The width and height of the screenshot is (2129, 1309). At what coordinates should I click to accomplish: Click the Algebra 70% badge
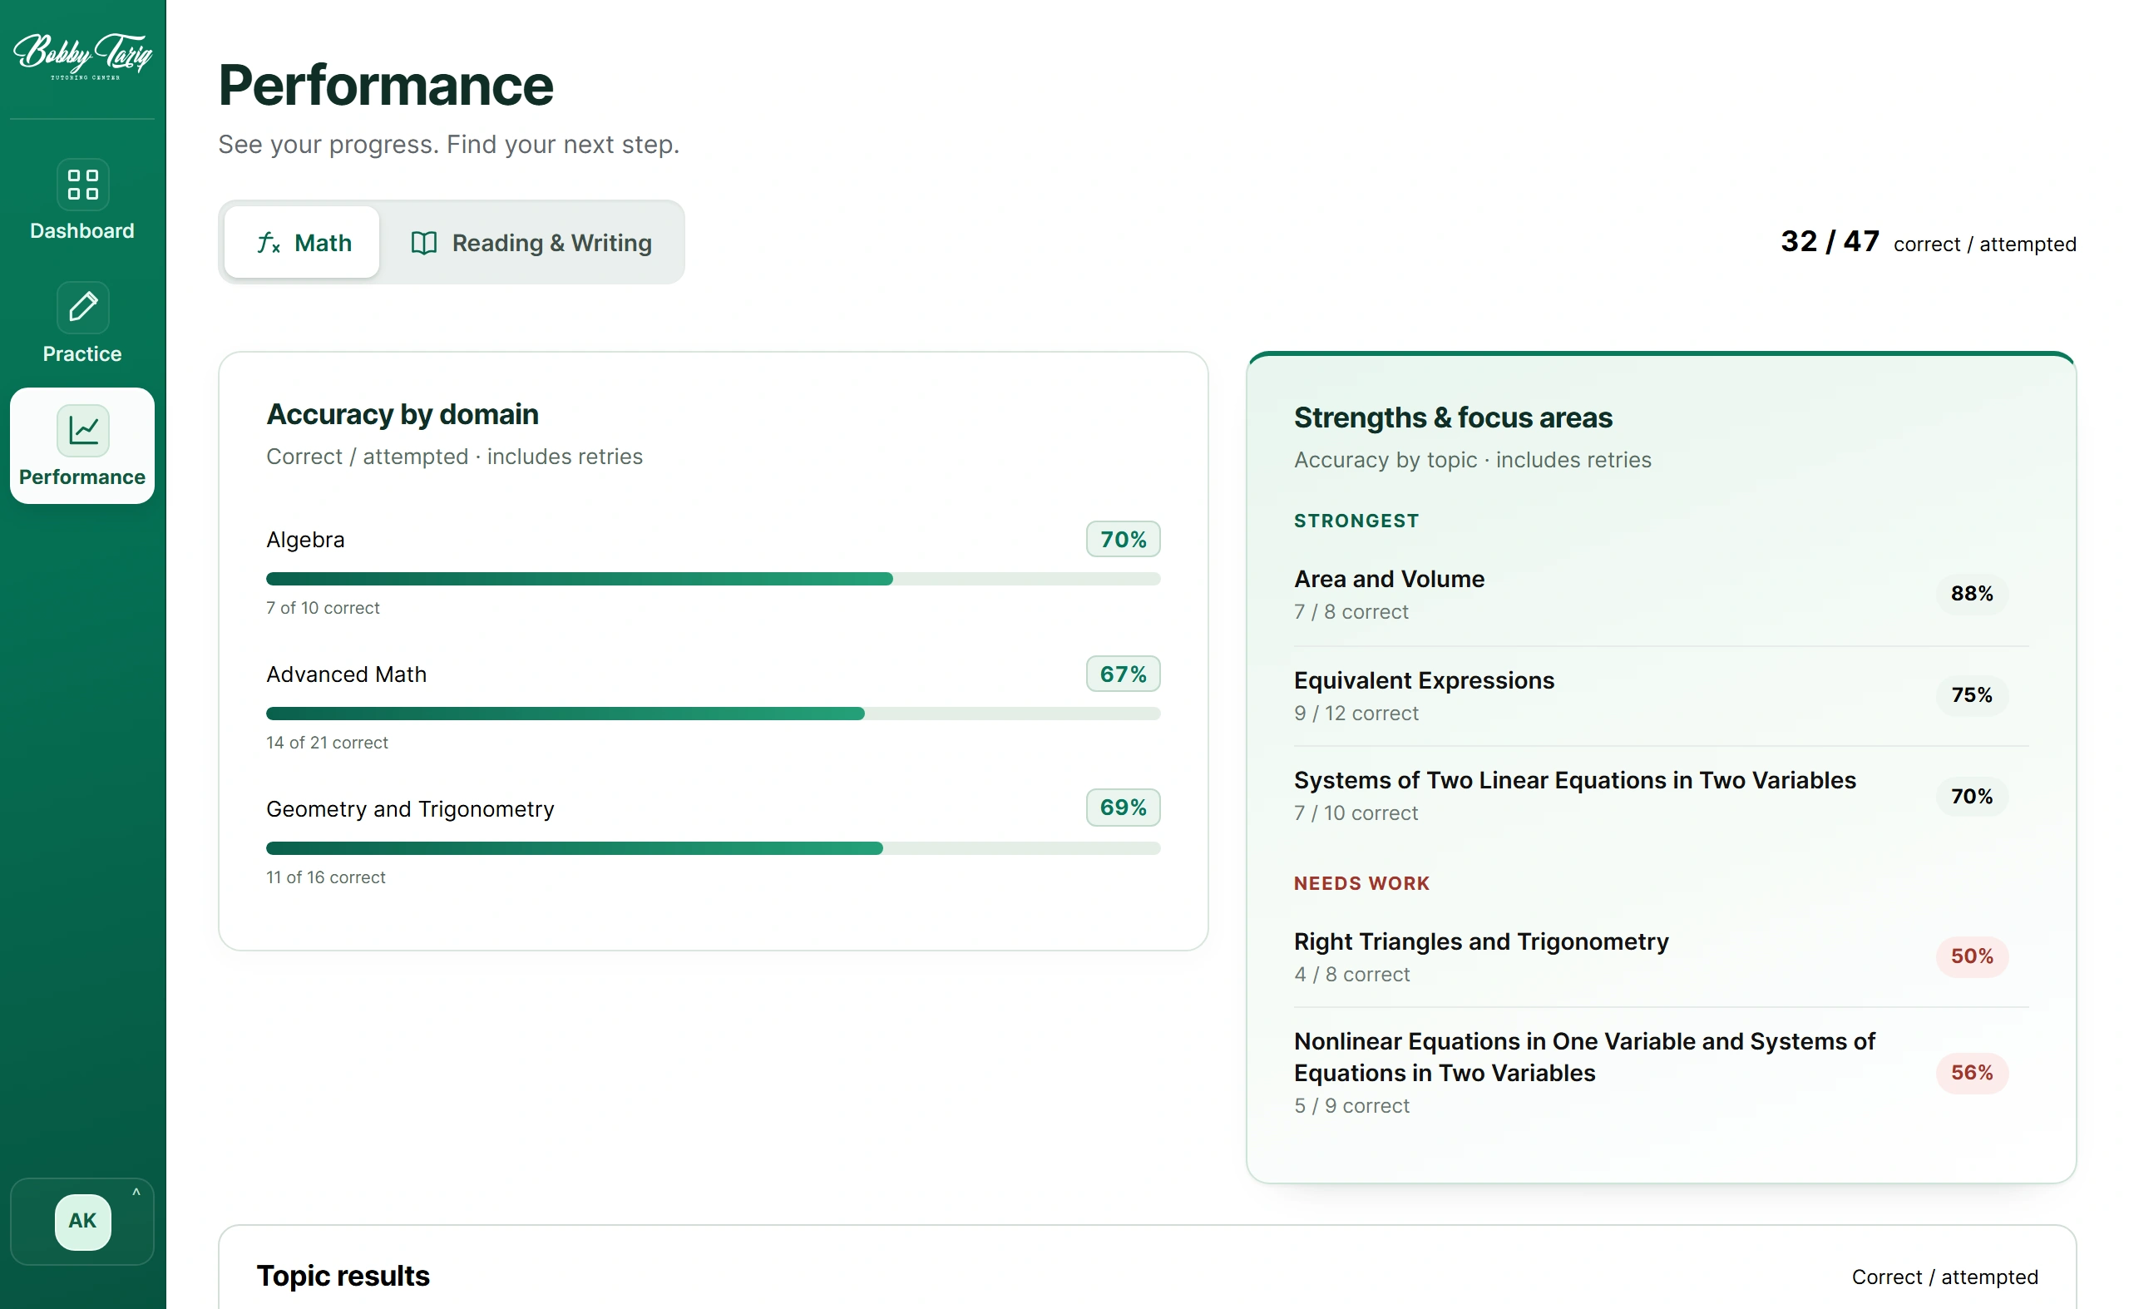1124,540
